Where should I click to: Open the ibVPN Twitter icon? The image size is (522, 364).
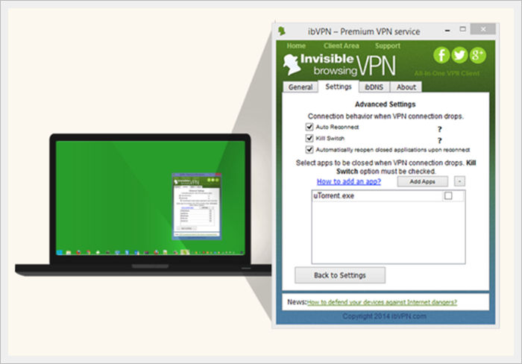459,55
